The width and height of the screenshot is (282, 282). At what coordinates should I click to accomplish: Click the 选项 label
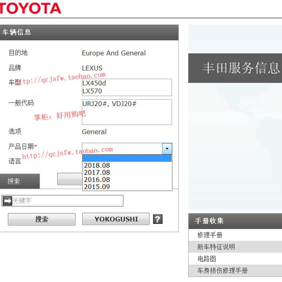coord(15,131)
